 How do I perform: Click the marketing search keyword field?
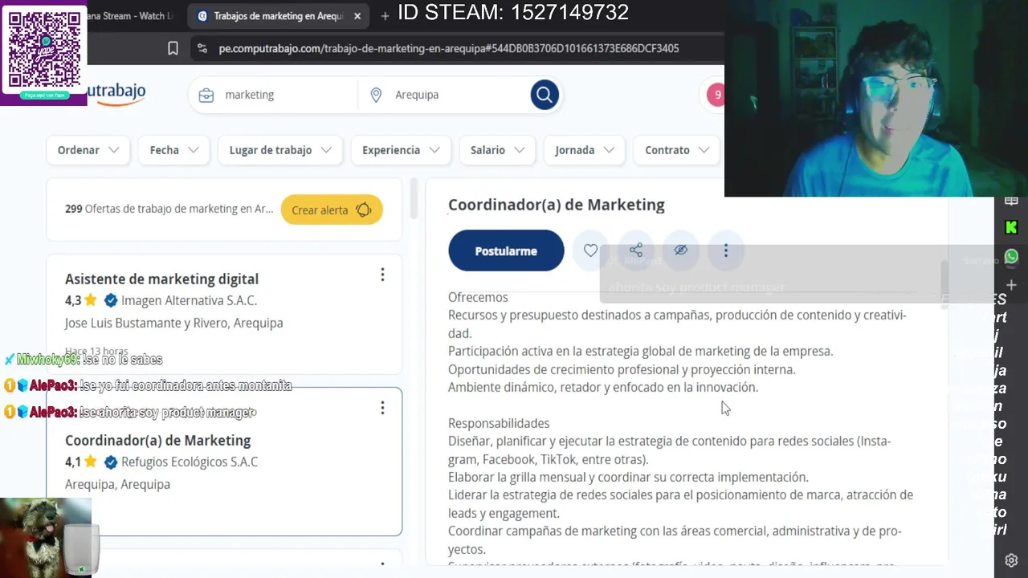click(281, 95)
